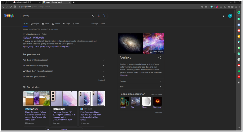243x132 pixels.
Task: Click the gray shield-mask toolbar icon
Action: point(202,7)
